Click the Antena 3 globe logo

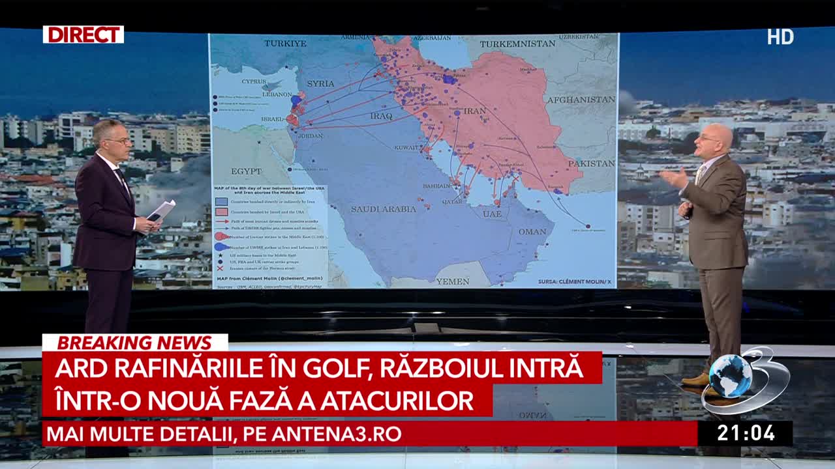(745, 379)
